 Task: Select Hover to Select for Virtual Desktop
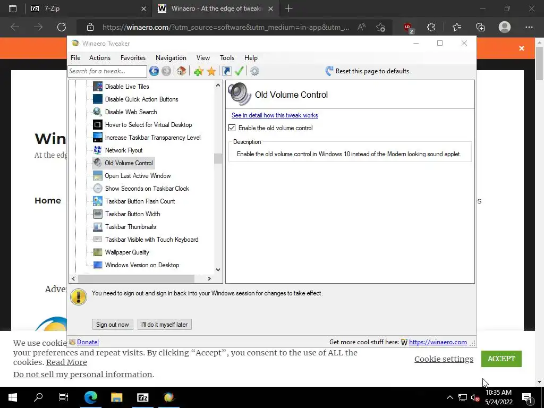click(148, 125)
